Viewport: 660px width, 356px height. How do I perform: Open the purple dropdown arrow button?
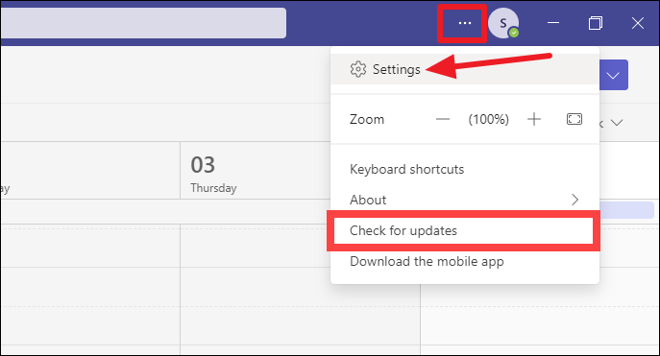613,75
